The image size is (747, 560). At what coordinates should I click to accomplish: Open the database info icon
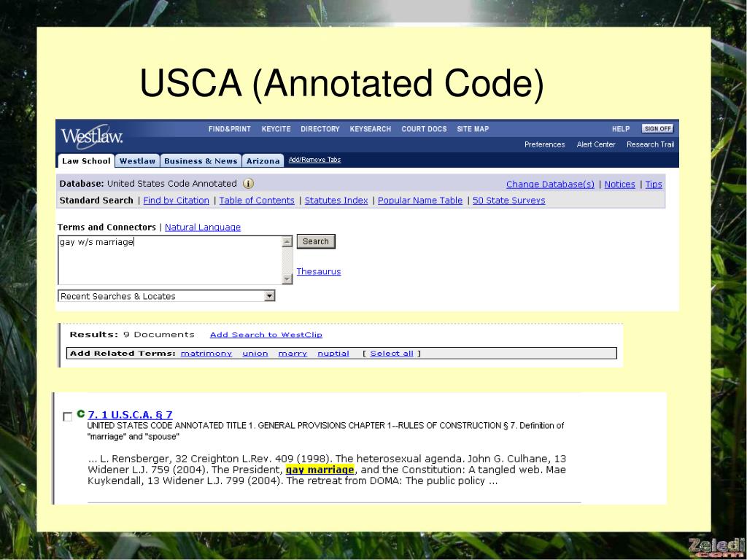tap(248, 183)
